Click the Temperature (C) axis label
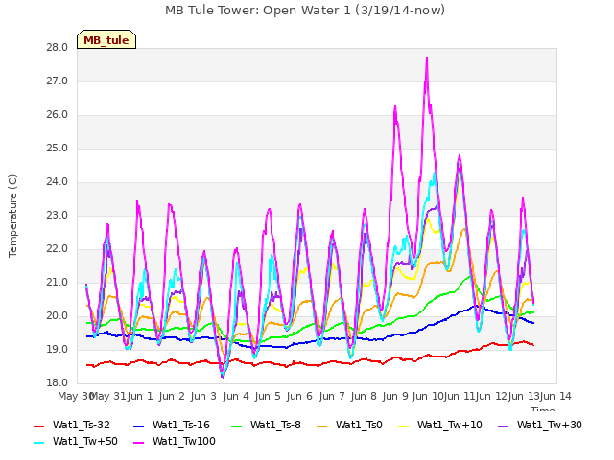 (12, 216)
